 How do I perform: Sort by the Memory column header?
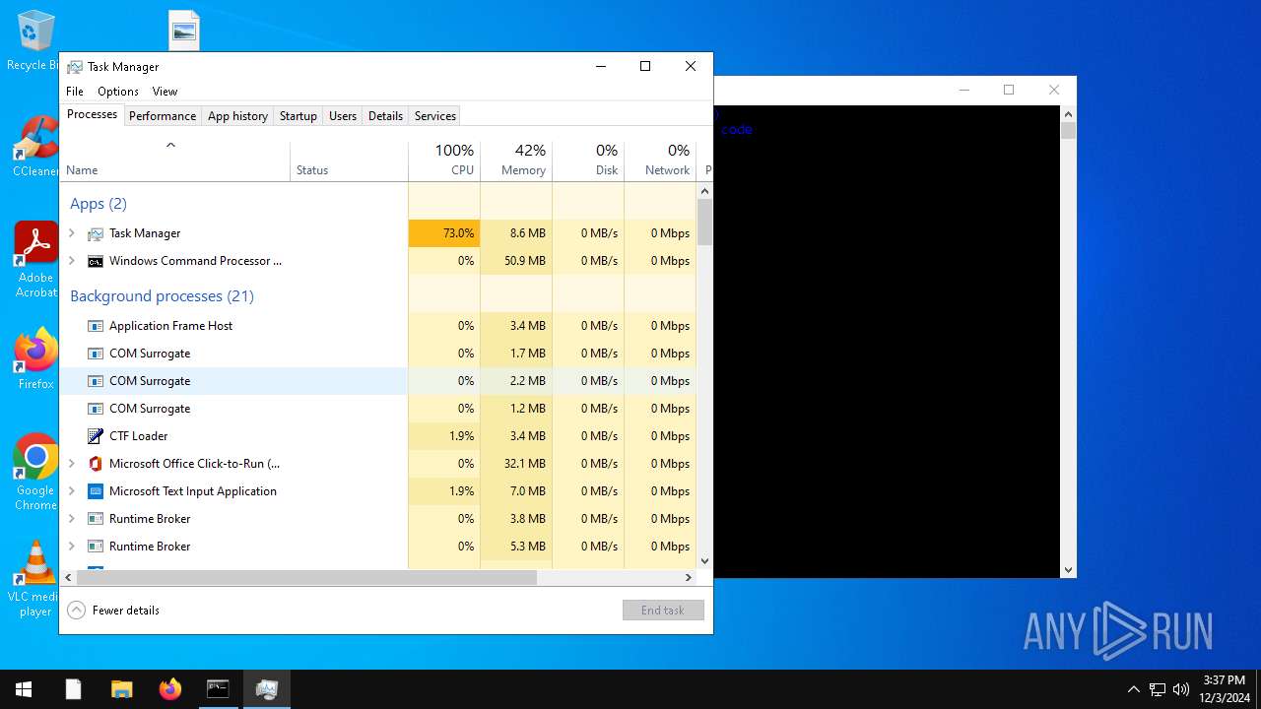[516, 161]
